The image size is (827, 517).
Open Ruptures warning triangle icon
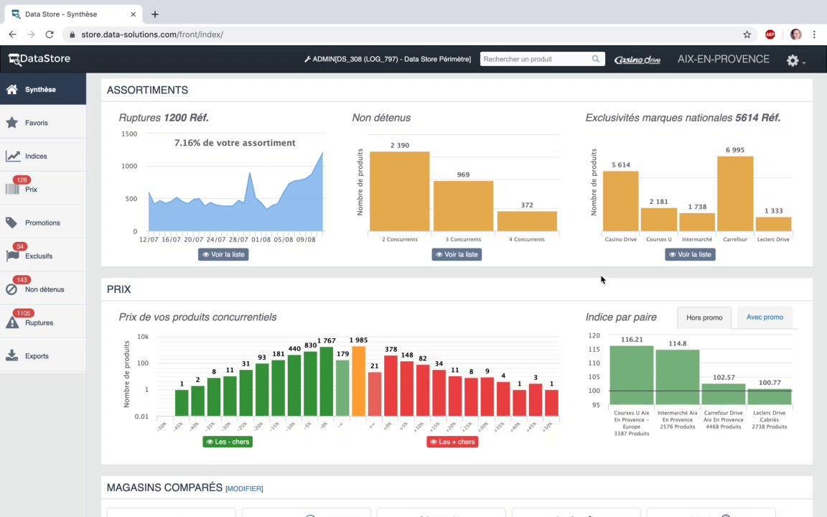coord(12,322)
